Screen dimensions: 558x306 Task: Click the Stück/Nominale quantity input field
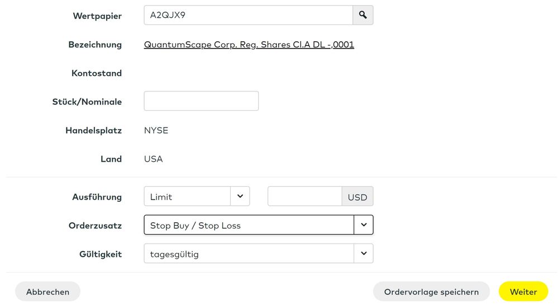[201, 101]
